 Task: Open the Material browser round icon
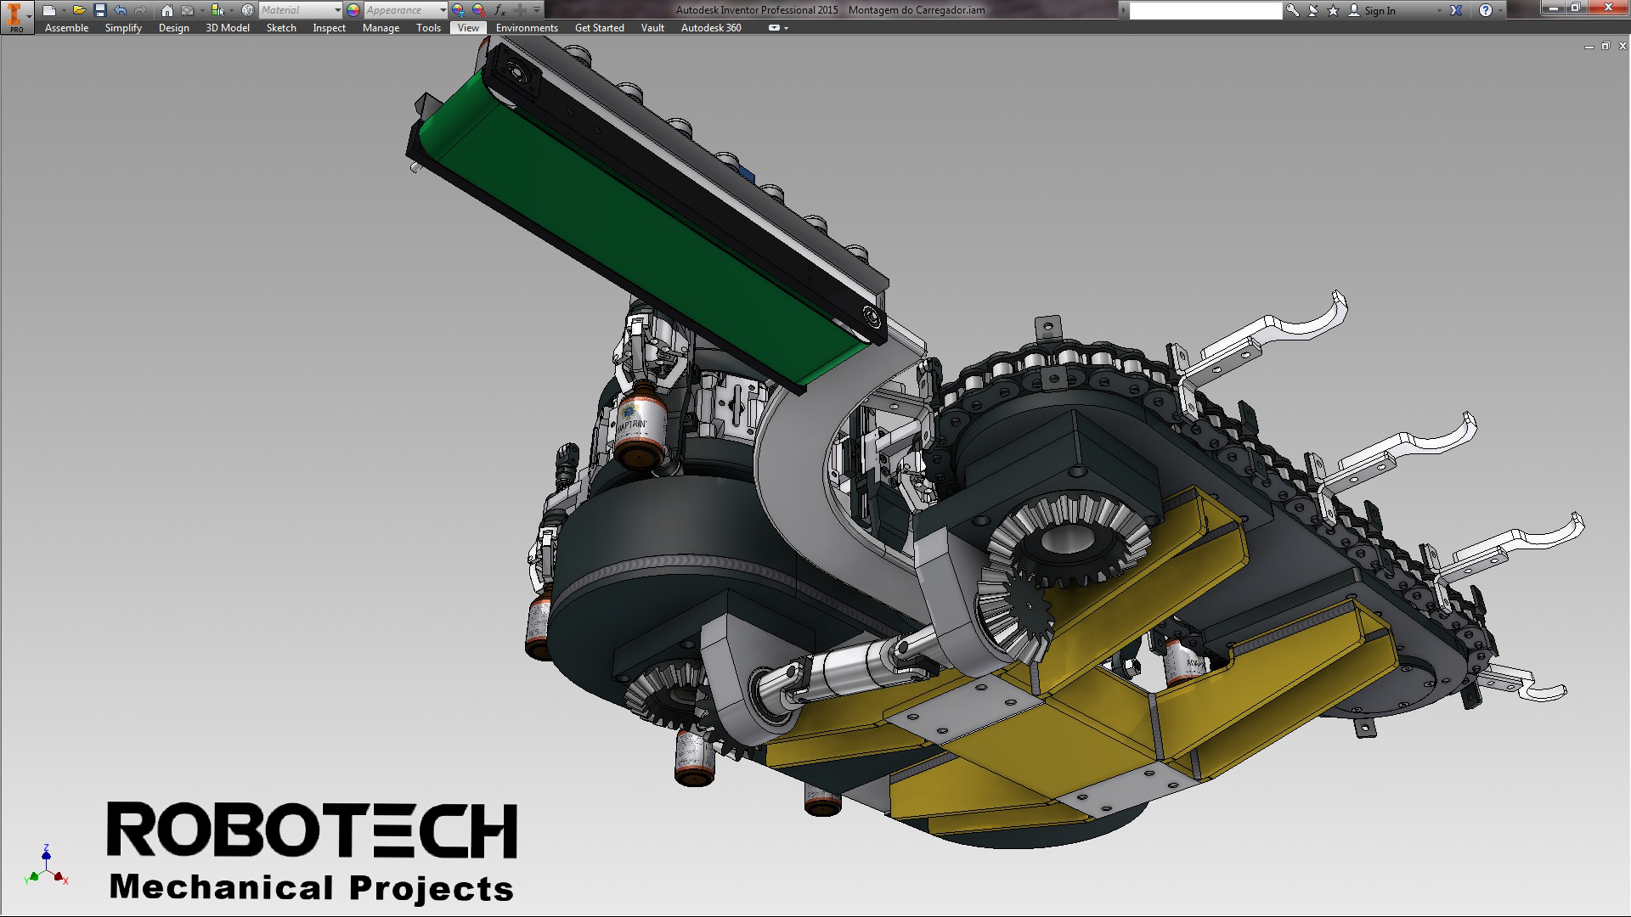point(247,10)
